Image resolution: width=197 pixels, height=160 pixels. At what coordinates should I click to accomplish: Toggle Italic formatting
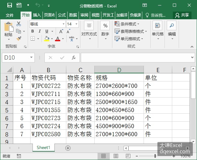click(x=40, y=31)
